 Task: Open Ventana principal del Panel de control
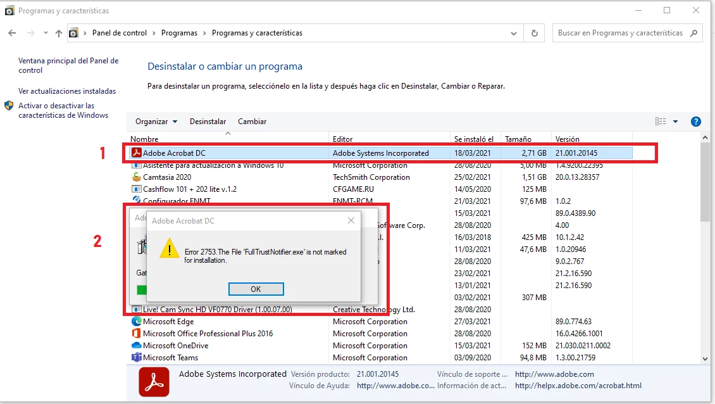[x=68, y=65]
